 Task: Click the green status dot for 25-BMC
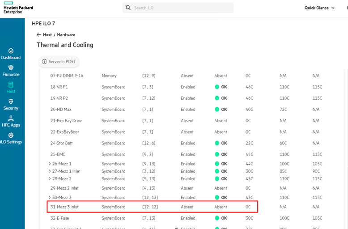217,154
